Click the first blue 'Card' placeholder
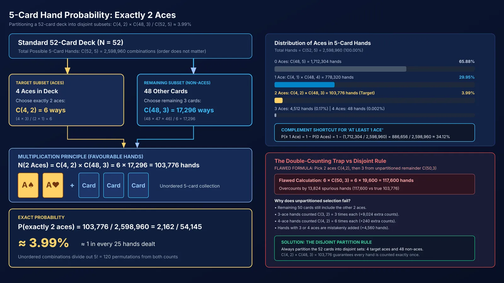The image size is (504, 283). point(89,185)
